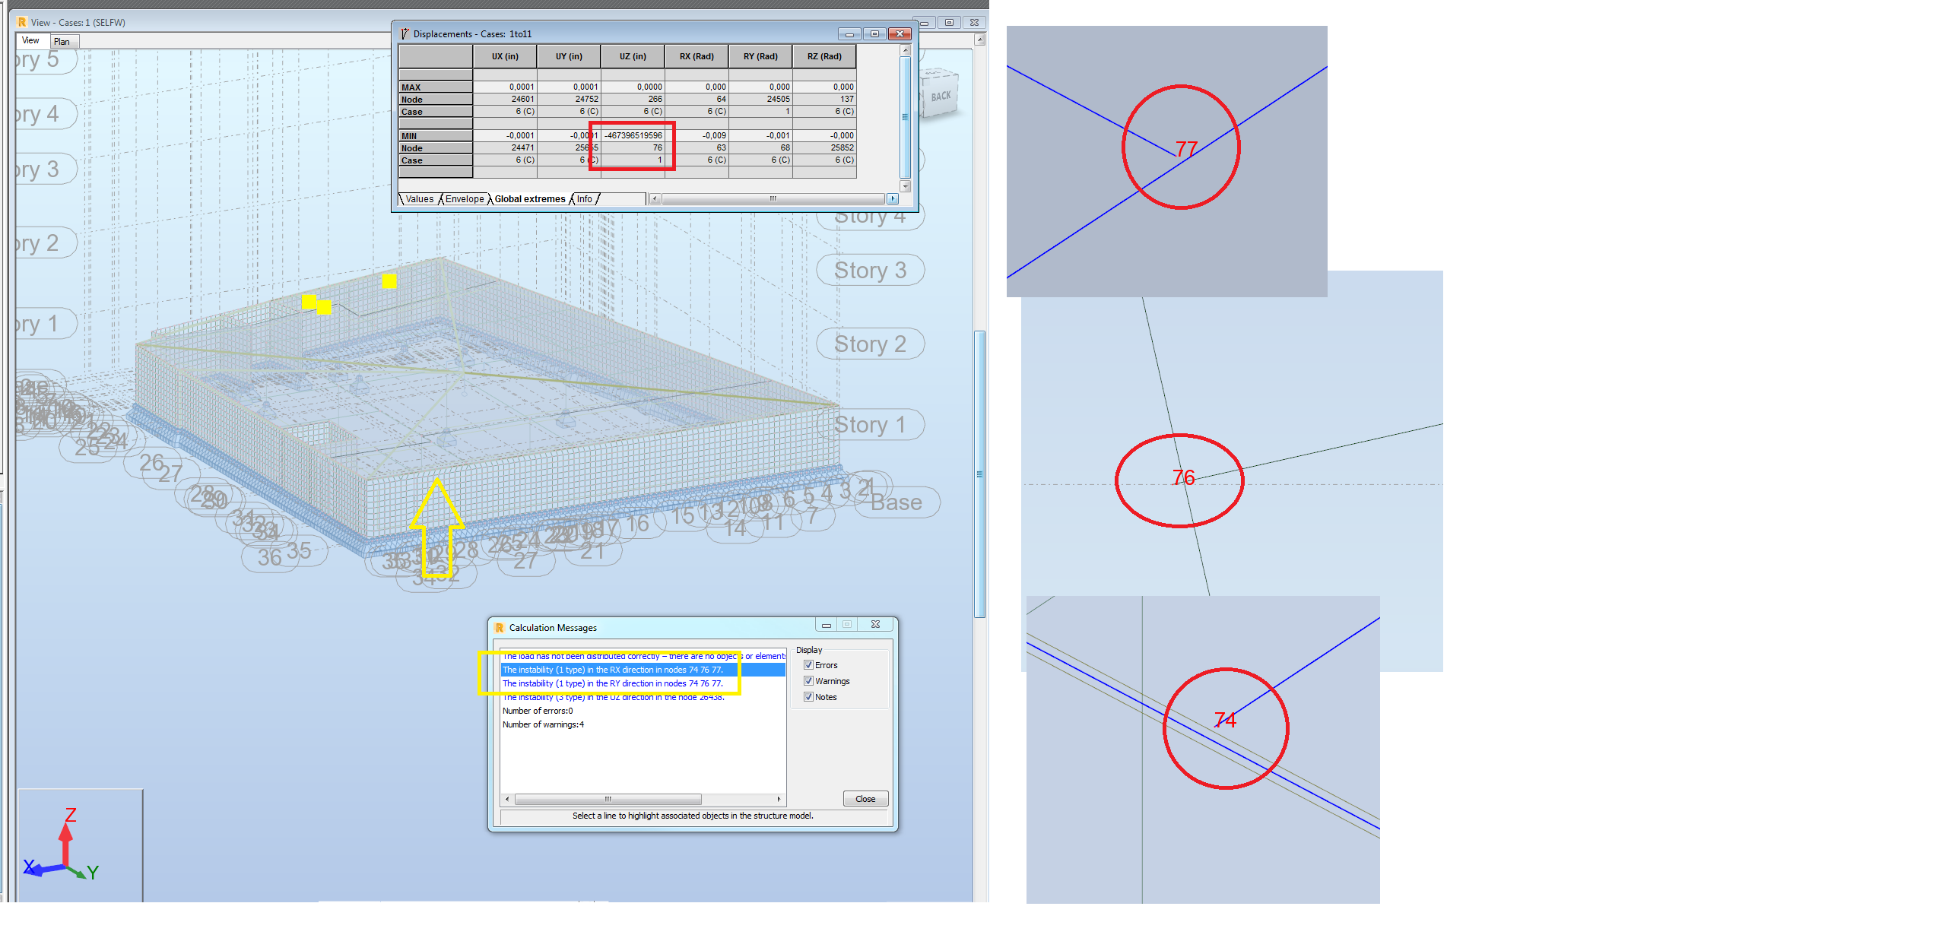Select the View tab in the view window
The width and height of the screenshot is (1942, 938).
coord(30,41)
